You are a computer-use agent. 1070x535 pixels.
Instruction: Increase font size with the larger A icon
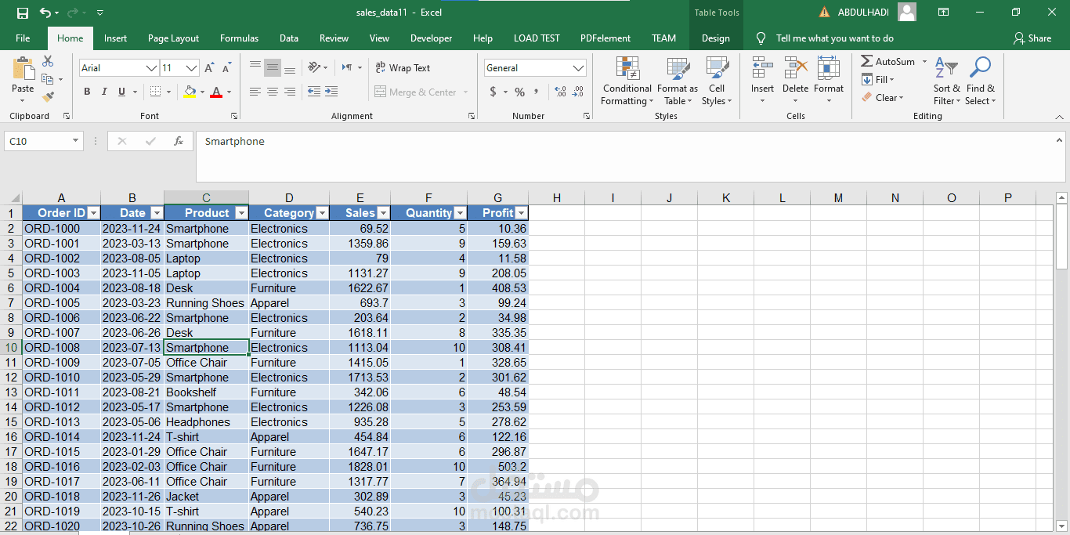[x=209, y=68]
